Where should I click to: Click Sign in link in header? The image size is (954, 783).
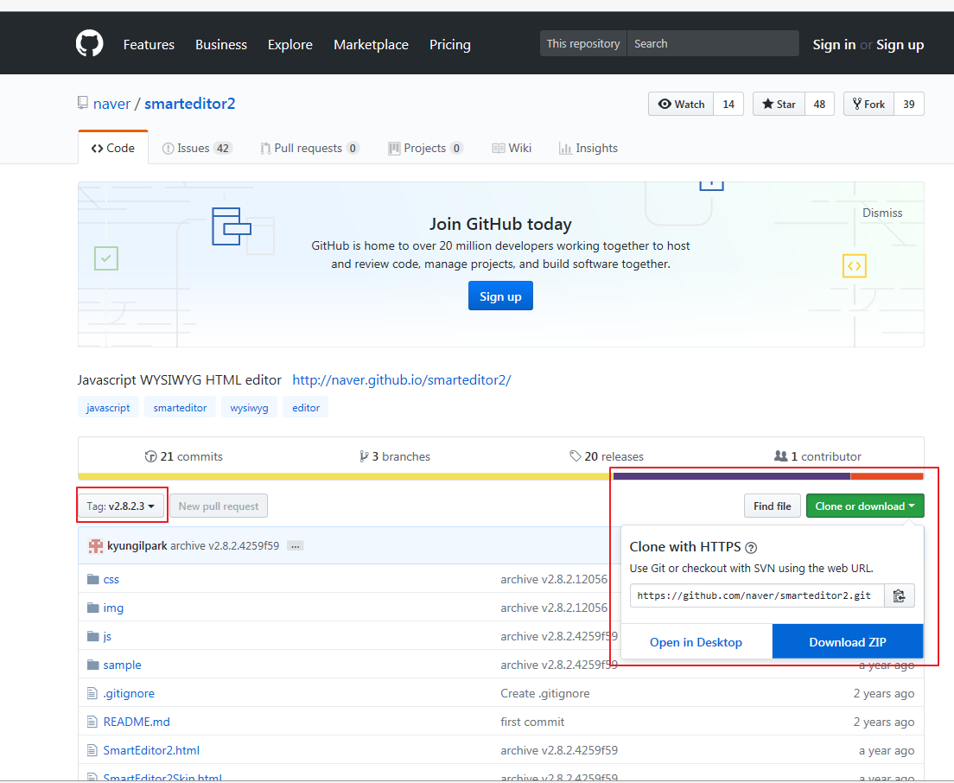click(x=834, y=44)
